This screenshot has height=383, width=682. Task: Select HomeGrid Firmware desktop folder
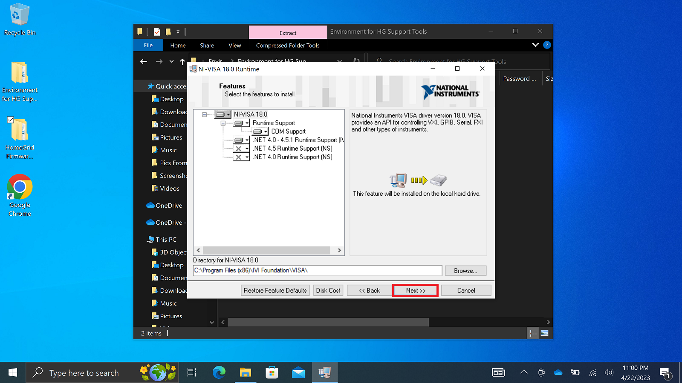click(x=20, y=138)
